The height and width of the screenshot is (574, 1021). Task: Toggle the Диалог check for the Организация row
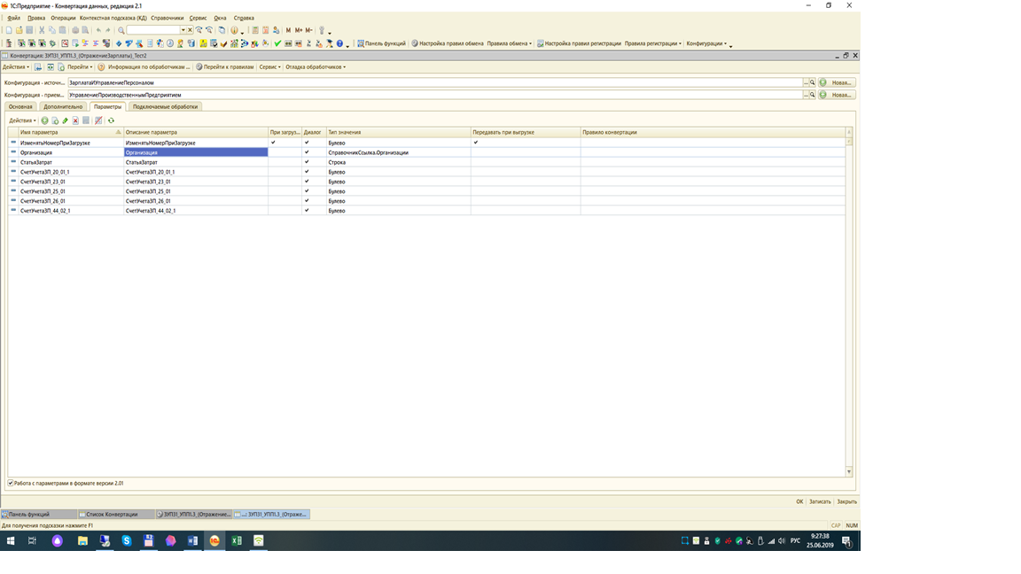[x=307, y=152]
